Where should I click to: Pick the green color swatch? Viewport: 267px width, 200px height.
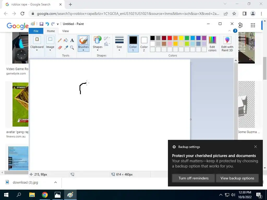pos(187,38)
